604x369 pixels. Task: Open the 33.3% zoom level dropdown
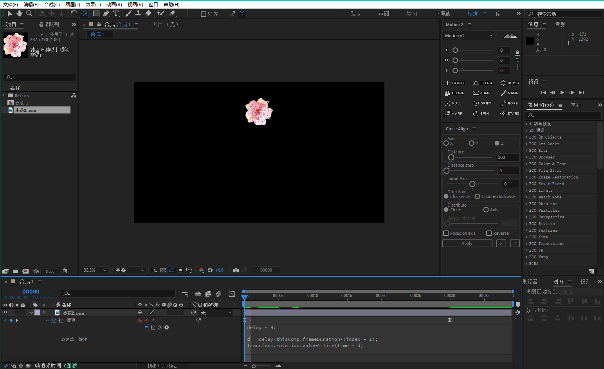(x=94, y=270)
